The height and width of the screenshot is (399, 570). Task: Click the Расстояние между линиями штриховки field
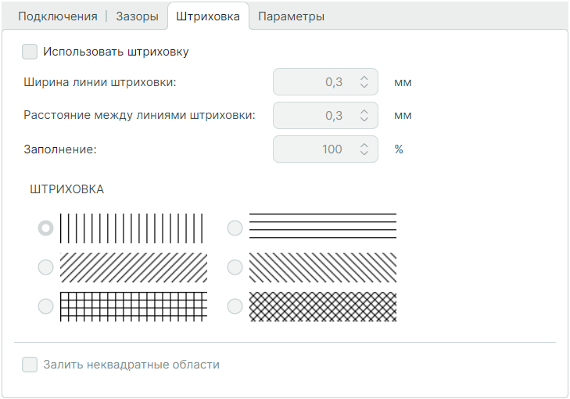click(314, 115)
